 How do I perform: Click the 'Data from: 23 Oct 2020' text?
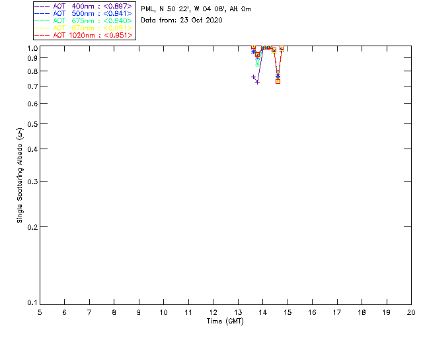pos(182,20)
